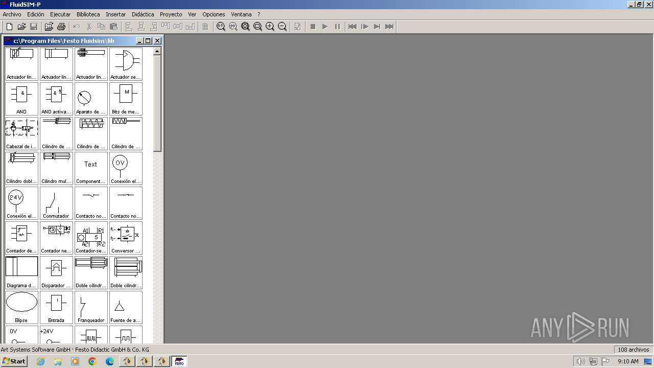Open file with the folder icon
The width and height of the screenshot is (654, 368).
click(21, 27)
